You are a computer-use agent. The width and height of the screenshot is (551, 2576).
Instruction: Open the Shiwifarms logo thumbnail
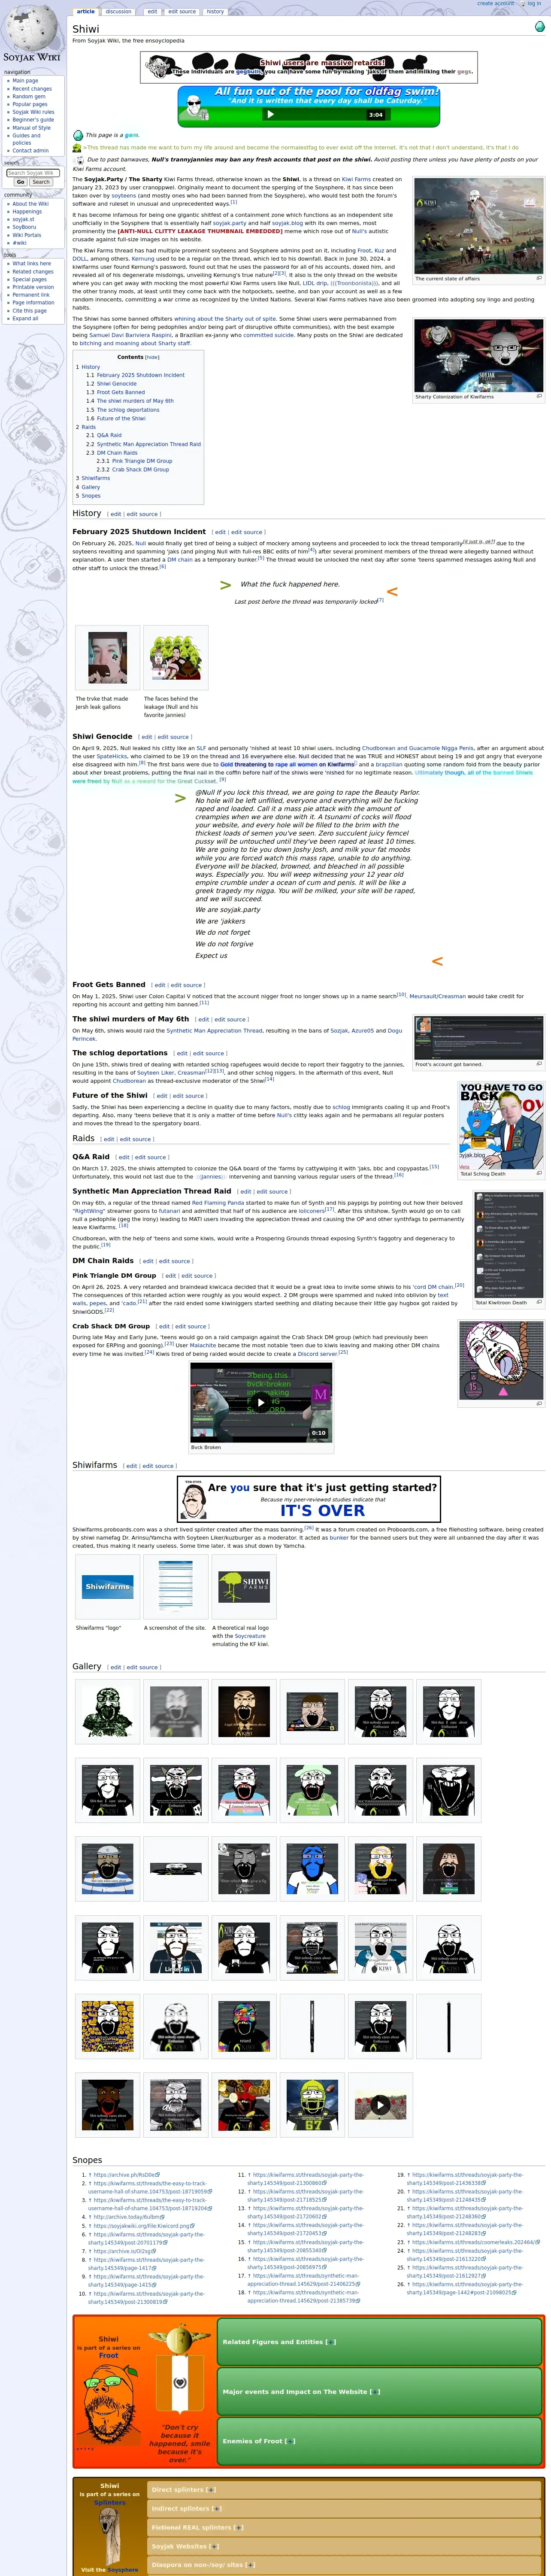(x=108, y=1586)
